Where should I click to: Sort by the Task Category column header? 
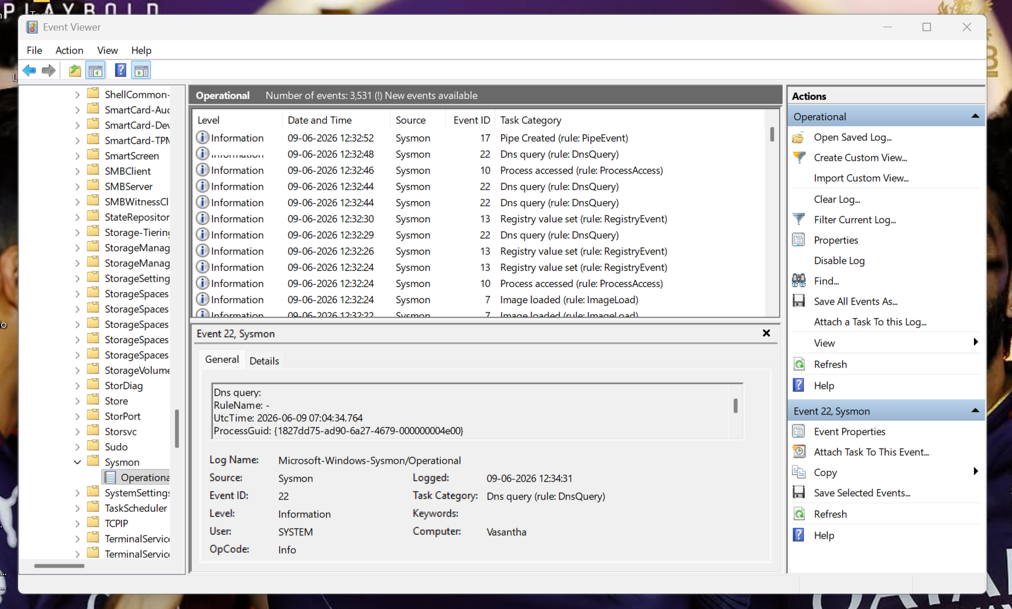629,120
